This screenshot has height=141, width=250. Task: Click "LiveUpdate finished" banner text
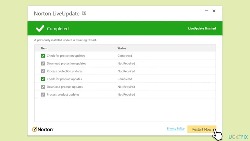[202, 28]
